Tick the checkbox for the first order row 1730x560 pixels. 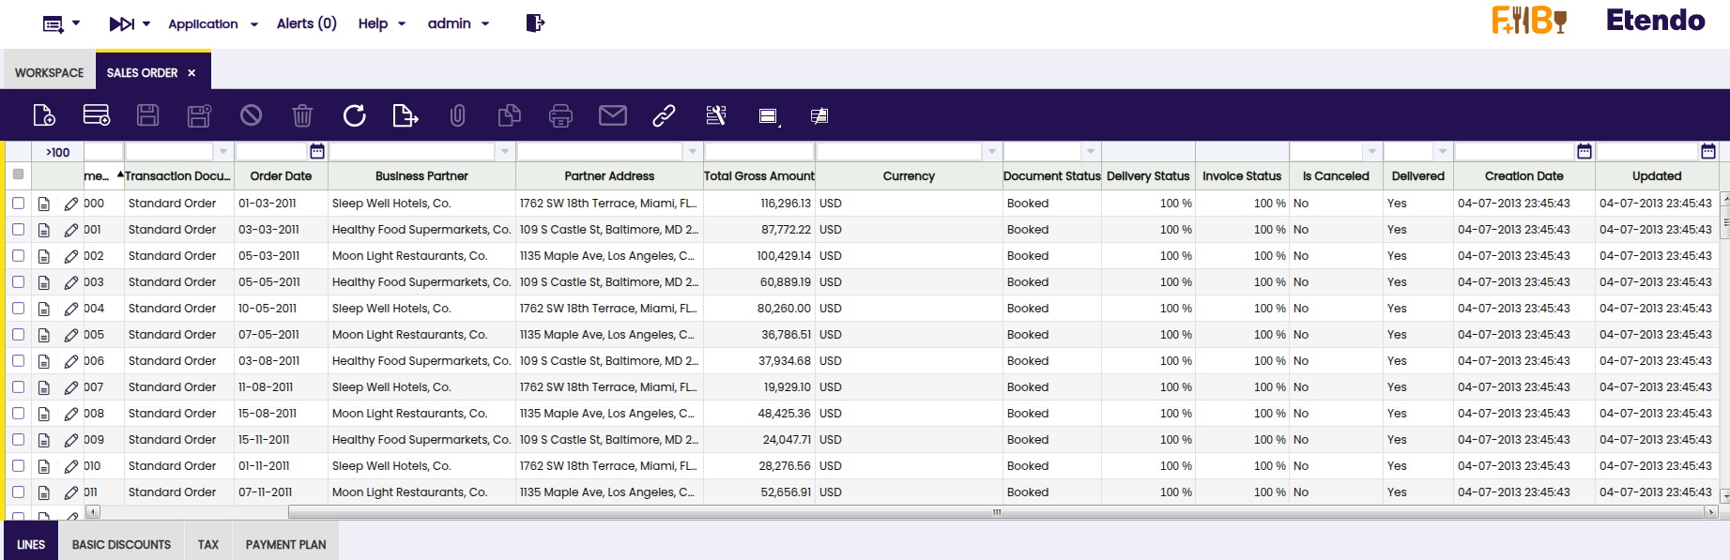click(x=18, y=204)
